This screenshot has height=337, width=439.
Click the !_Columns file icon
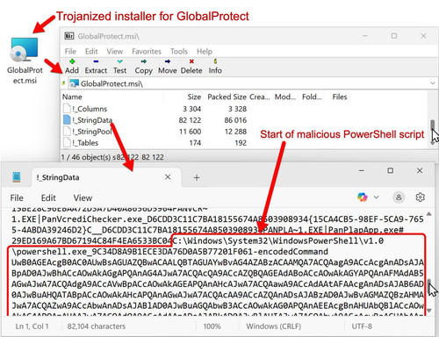point(67,109)
